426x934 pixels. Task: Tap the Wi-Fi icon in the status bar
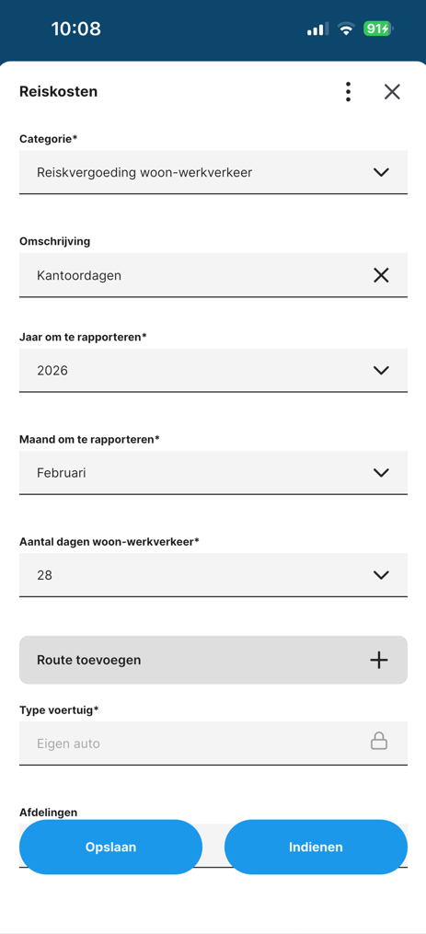coord(346,29)
